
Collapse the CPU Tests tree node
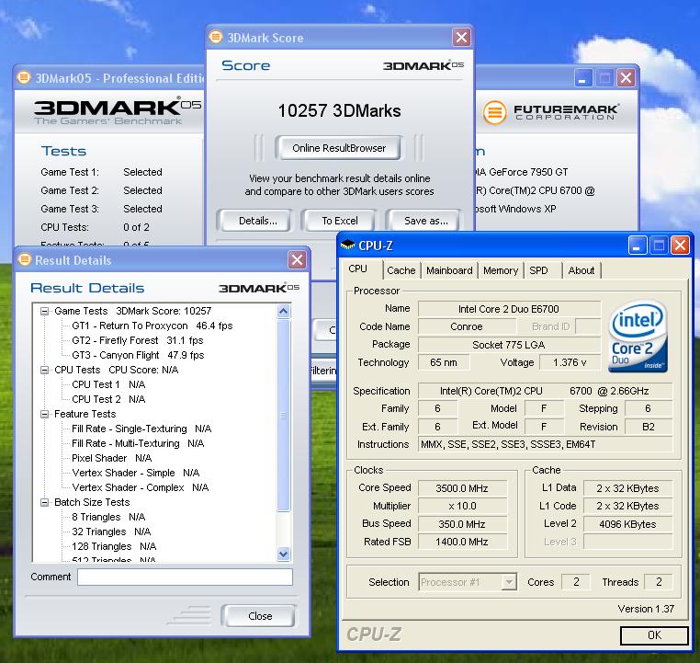tap(44, 370)
